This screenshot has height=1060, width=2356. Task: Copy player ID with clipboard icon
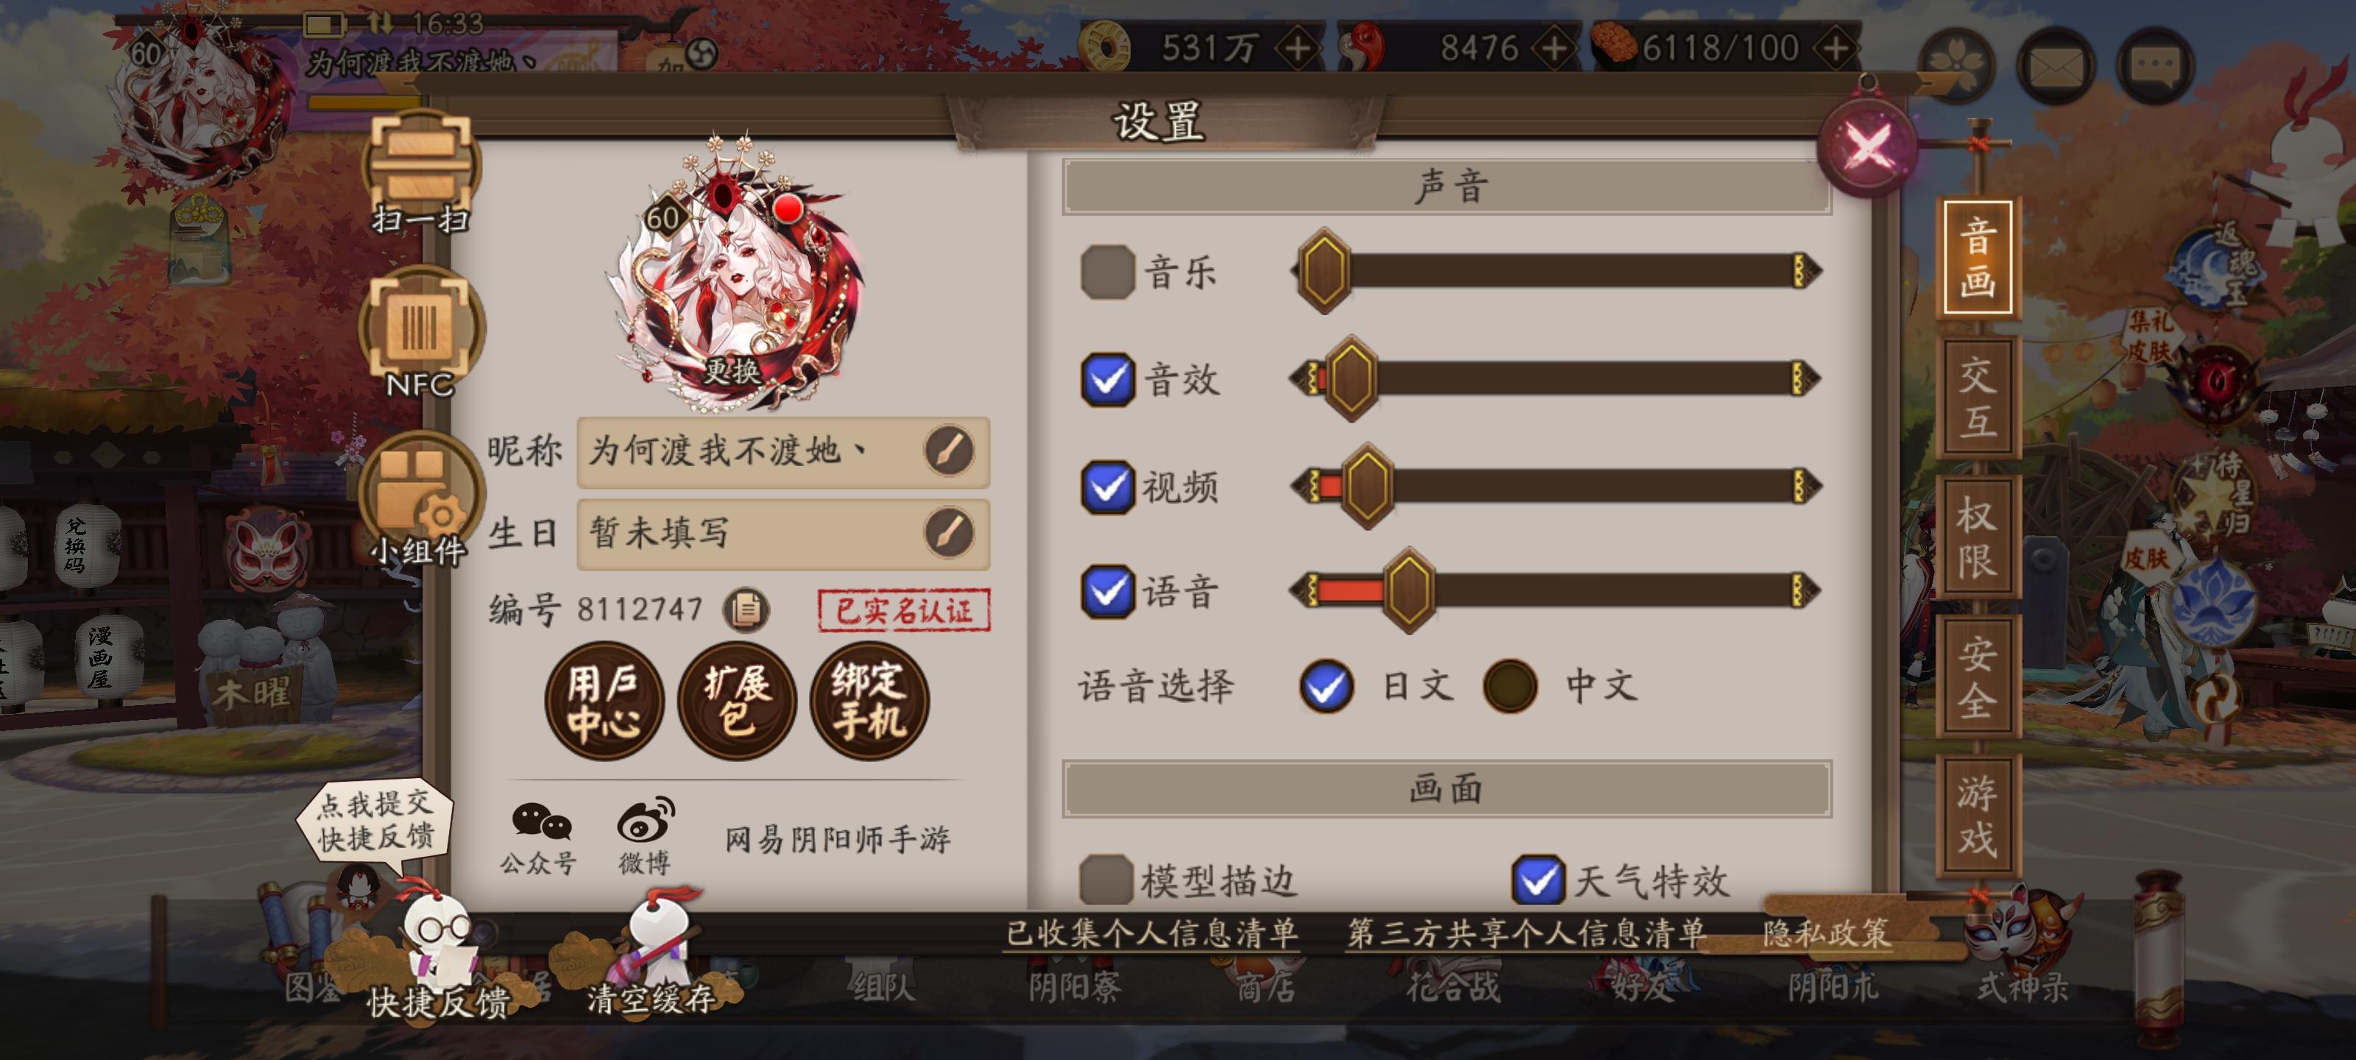point(747,609)
